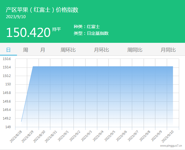Click the 2023/8/31 x-axis date label
Viewport: 185px width, 150px height.
click(x=51, y=136)
